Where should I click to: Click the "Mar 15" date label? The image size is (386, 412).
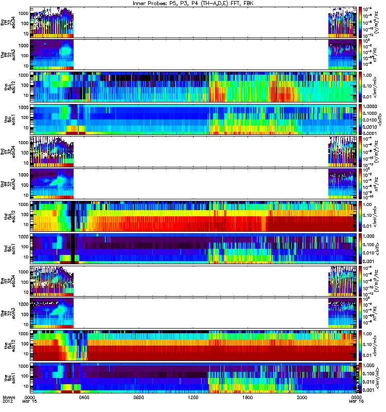30,401
